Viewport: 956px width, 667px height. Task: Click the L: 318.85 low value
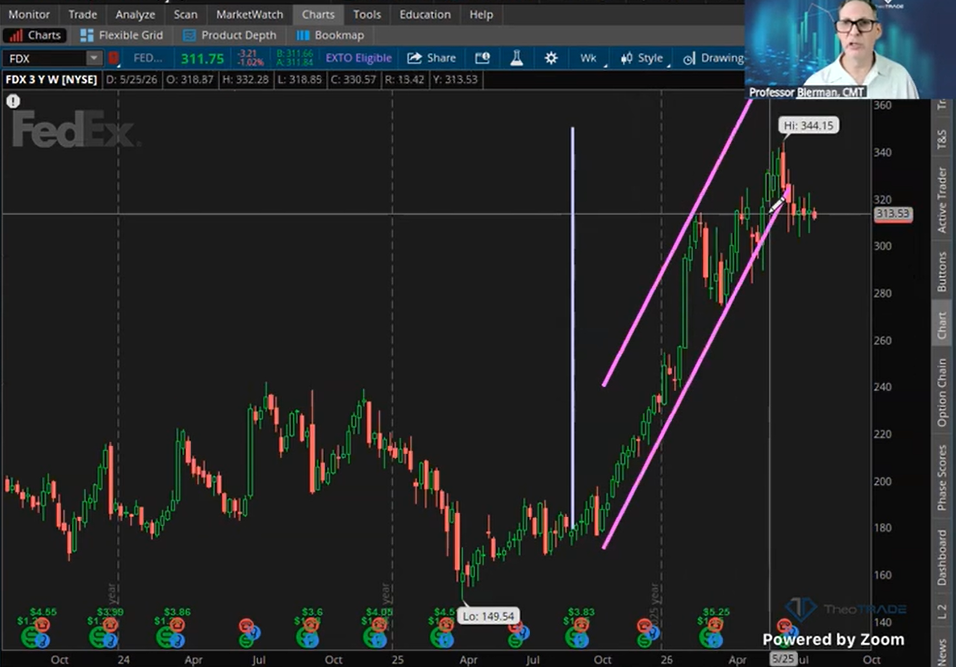pyautogui.click(x=300, y=80)
